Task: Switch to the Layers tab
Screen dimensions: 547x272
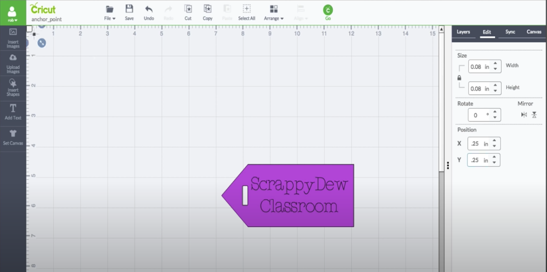Action: (x=463, y=32)
